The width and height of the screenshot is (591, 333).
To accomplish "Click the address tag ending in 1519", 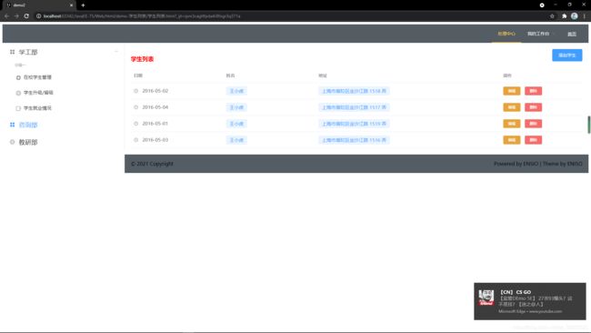I will (354, 124).
